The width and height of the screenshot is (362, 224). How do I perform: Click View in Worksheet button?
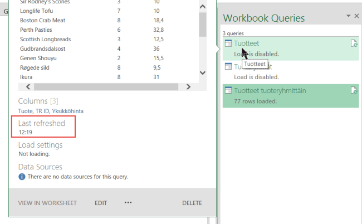pyautogui.click(x=47, y=203)
